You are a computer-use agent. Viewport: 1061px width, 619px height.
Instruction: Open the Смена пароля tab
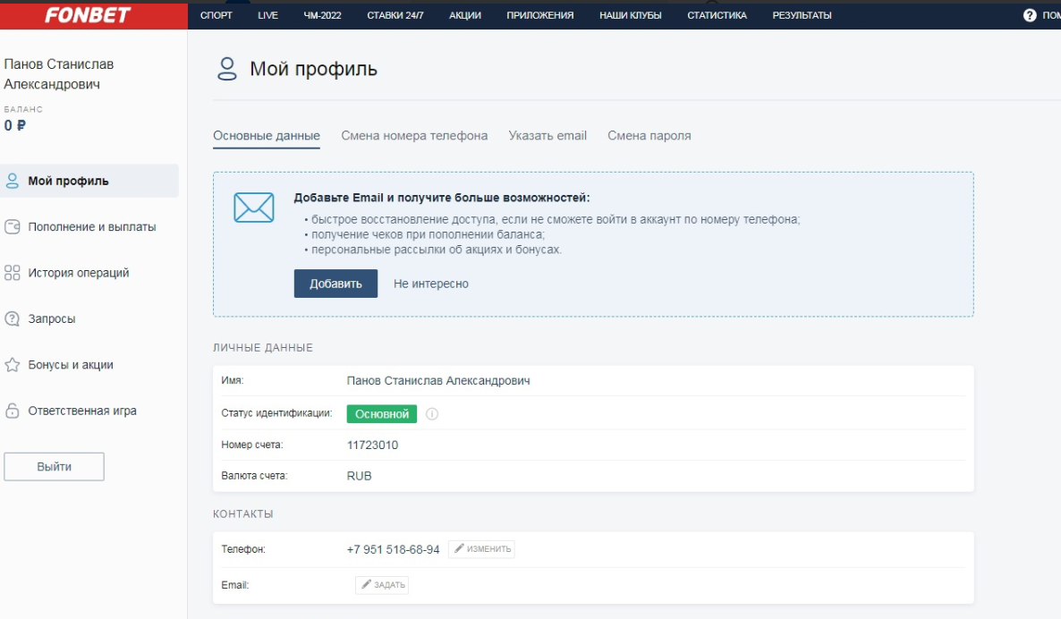(x=649, y=136)
